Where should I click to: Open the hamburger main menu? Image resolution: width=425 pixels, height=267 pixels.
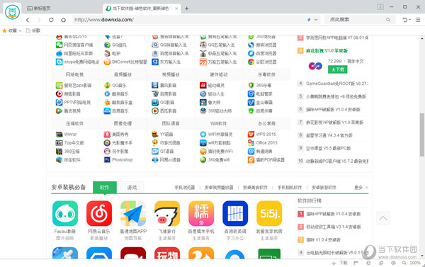tap(418, 20)
